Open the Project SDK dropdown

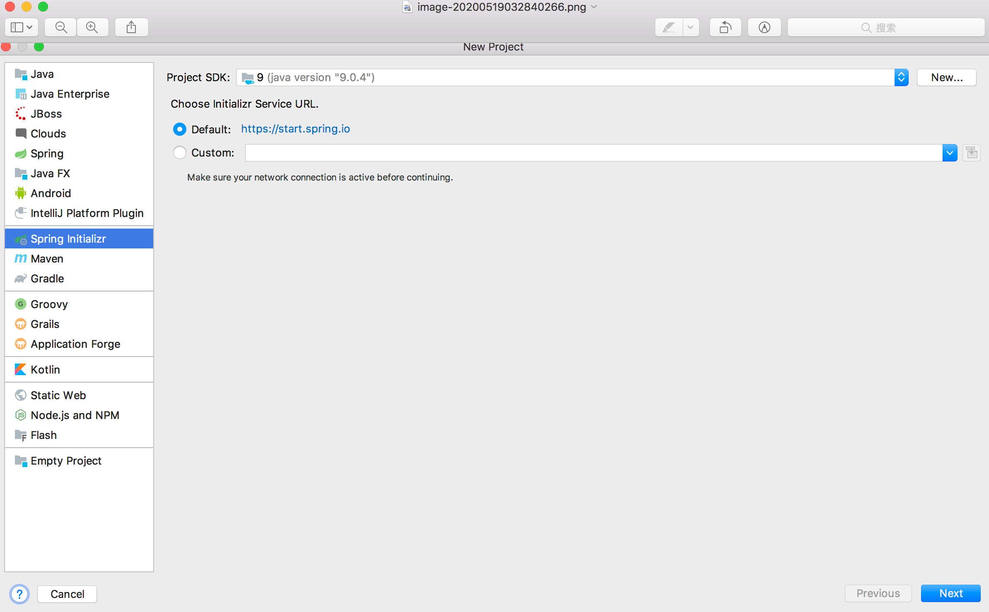pyautogui.click(x=901, y=77)
